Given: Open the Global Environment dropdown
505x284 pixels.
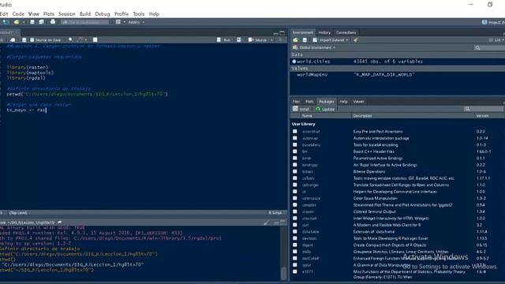Looking at the screenshot, I should click(x=314, y=47).
